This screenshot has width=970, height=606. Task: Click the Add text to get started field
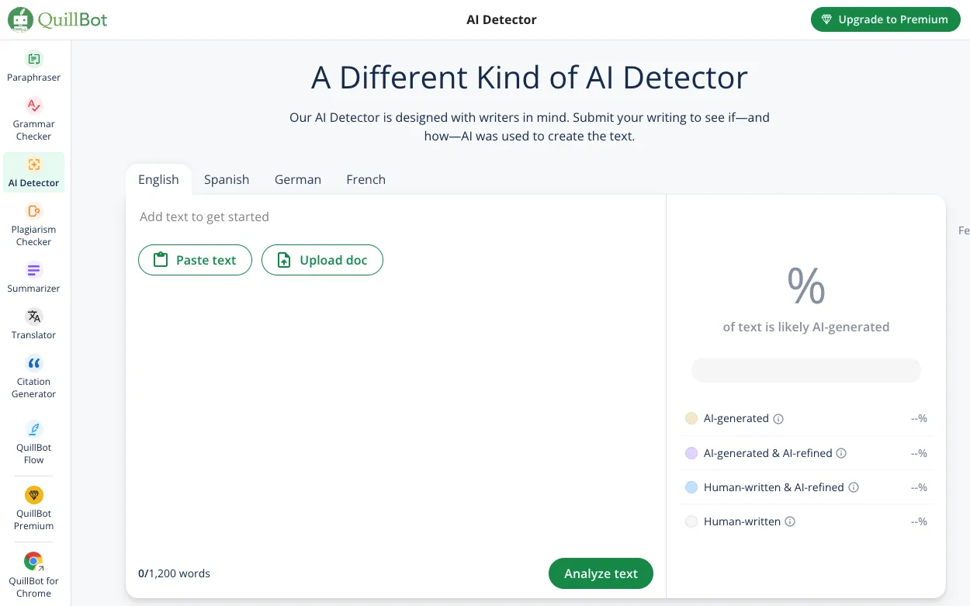(204, 216)
